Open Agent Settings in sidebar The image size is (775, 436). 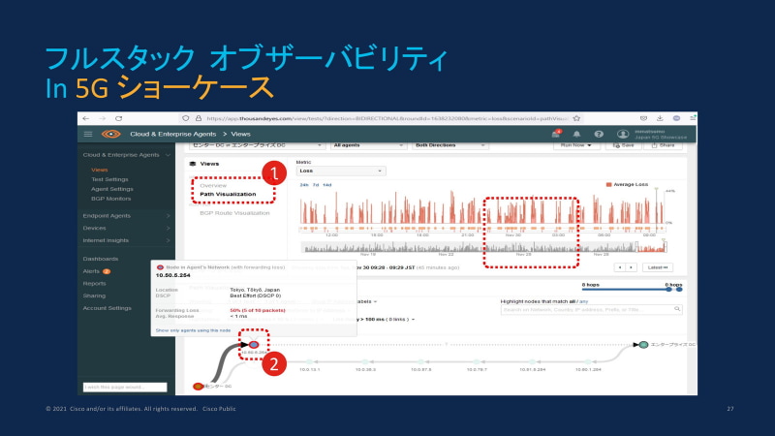click(112, 189)
